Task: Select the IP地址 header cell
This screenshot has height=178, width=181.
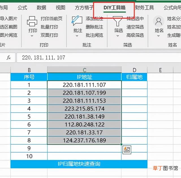Action: [x=84, y=77]
